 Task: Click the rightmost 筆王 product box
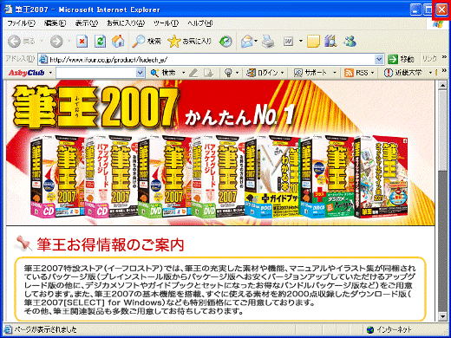click(381, 177)
